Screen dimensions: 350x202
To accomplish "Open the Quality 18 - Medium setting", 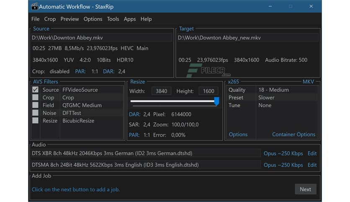I will coord(273,90).
